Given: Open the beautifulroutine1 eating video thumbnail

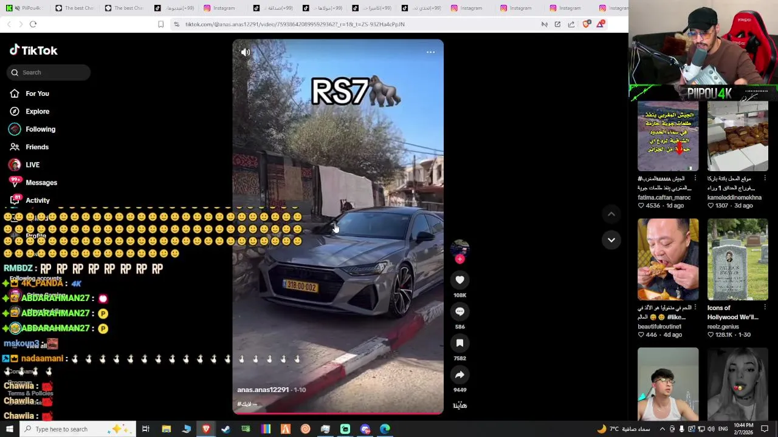Looking at the screenshot, I should 668,259.
